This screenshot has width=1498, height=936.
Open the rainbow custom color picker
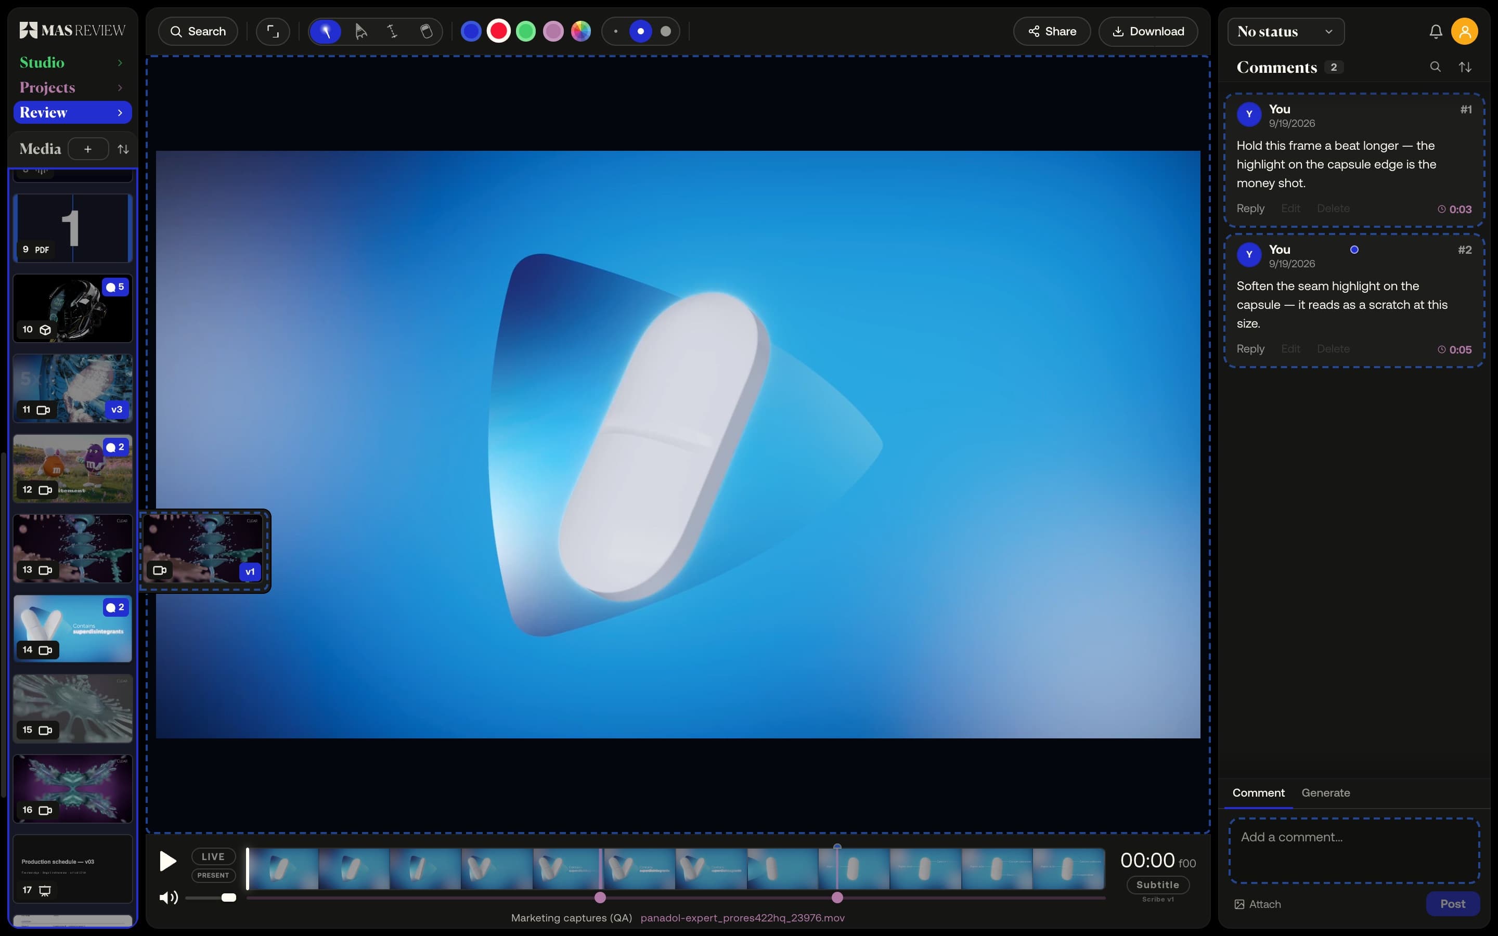(580, 31)
